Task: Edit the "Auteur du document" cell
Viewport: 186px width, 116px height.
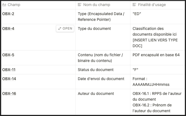Action: coord(103,102)
